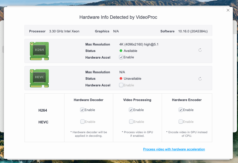Toggle H264 Hardware Accel Enable checkbox

pyautogui.click(x=121, y=57)
